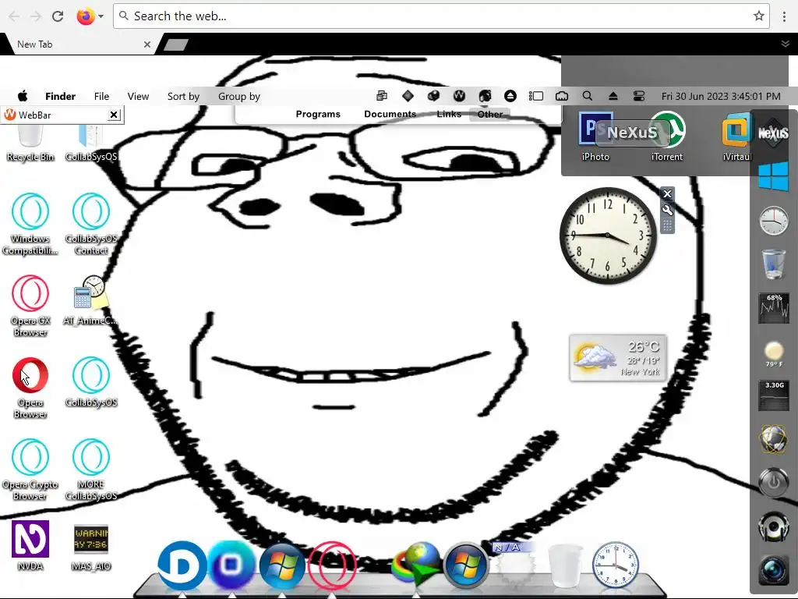Open the Windows Compatibility desktop shortcut
798x599 pixels.
tap(30, 223)
